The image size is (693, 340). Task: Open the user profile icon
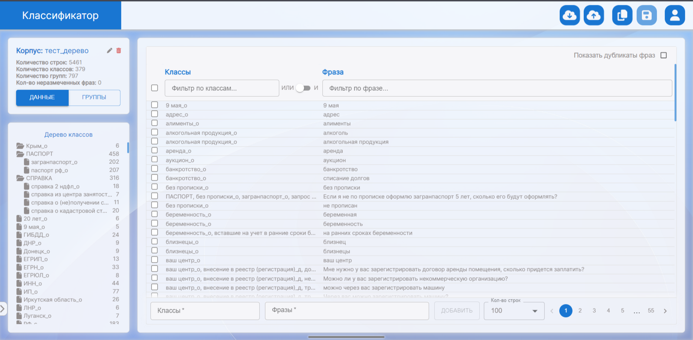(x=675, y=15)
